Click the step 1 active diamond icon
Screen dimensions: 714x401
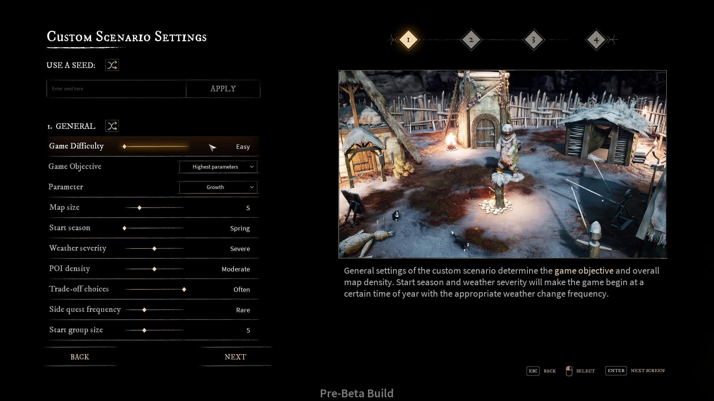408,40
